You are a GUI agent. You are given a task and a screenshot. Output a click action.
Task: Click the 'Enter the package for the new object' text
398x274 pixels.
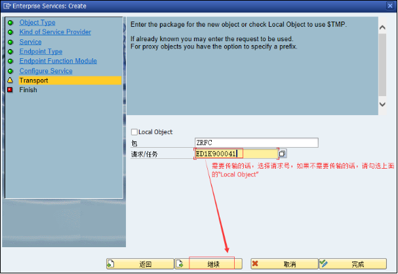tap(239, 25)
